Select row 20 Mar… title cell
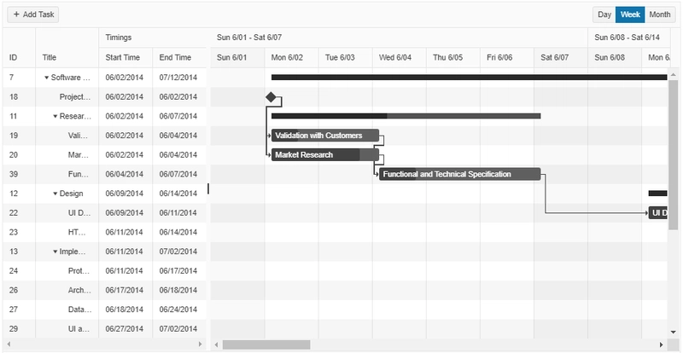 coord(67,155)
